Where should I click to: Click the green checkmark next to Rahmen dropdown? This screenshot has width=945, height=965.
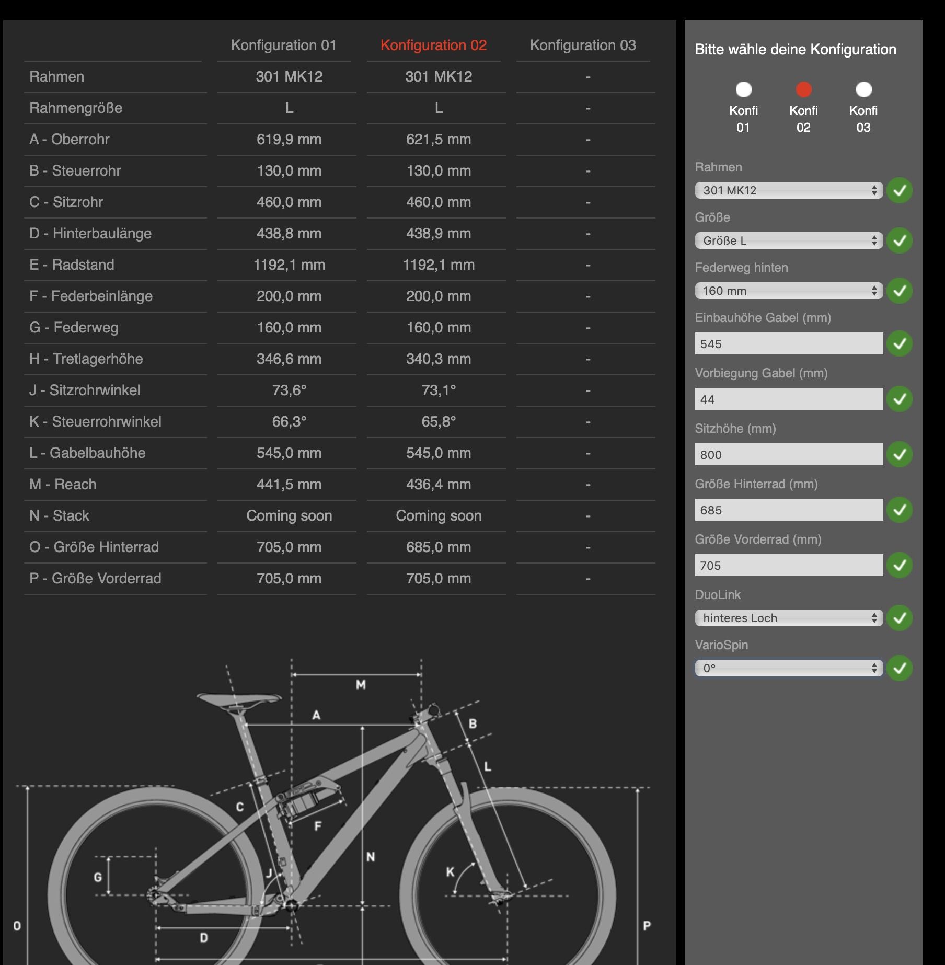click(900, 190)
